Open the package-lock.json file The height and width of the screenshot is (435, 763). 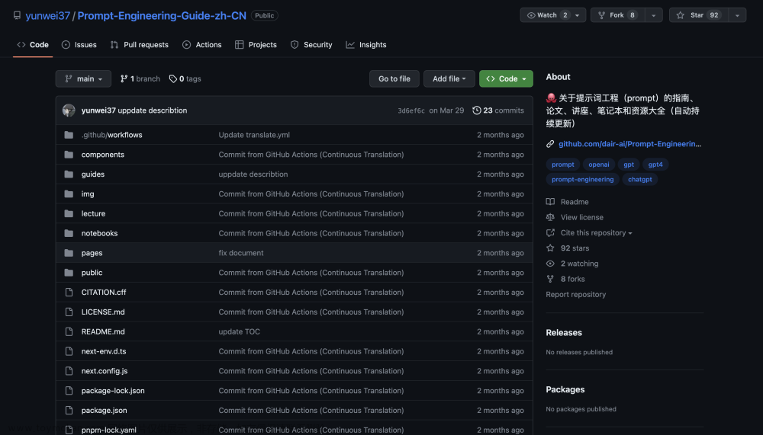[113, 391]
